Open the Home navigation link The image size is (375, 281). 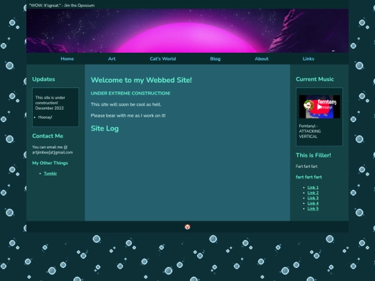pos(67,59)
